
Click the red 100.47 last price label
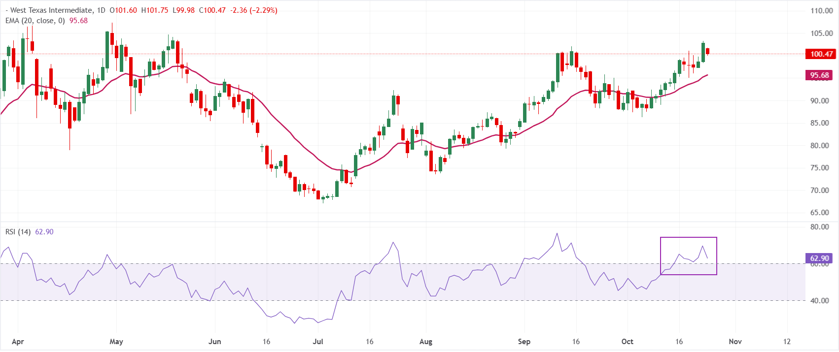click(x=820, y=54)
